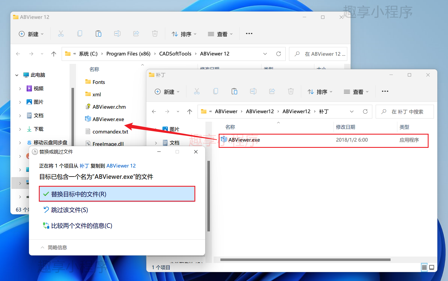Expand 视频 tree node

click(20, 89)
